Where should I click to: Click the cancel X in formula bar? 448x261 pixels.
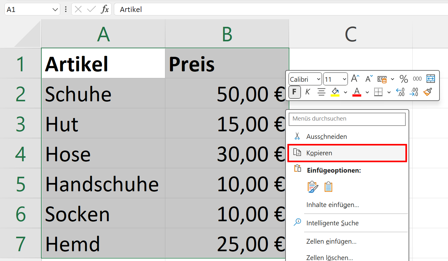point(79,9)
